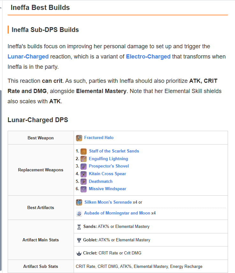Click the Staff of the Scarlet Sands icon
This screenshot has height=273, width=235.
click(x=84, y=151)
